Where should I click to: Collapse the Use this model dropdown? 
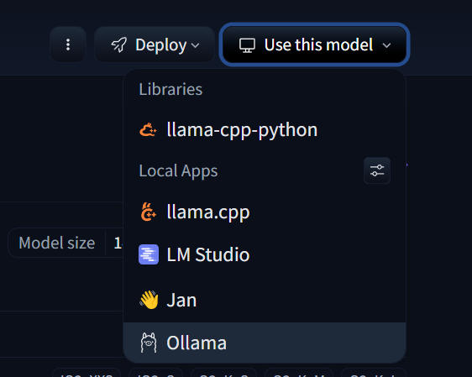[314, 45]
